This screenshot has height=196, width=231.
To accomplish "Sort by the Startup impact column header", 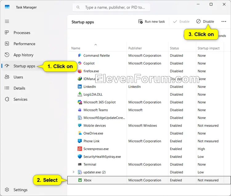I will coord(209,48).
